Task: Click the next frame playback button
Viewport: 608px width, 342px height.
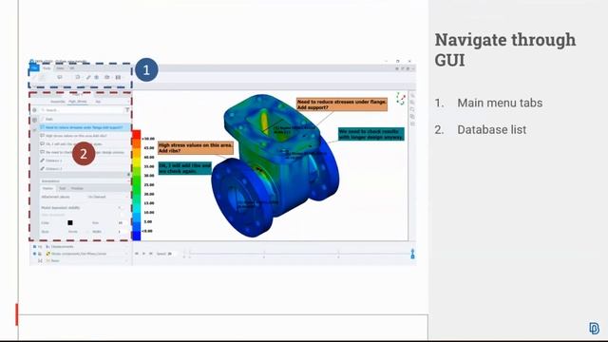Action: (x=150, y=254)
